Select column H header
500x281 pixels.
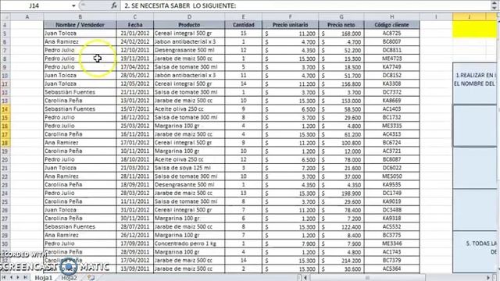point(392,16)
